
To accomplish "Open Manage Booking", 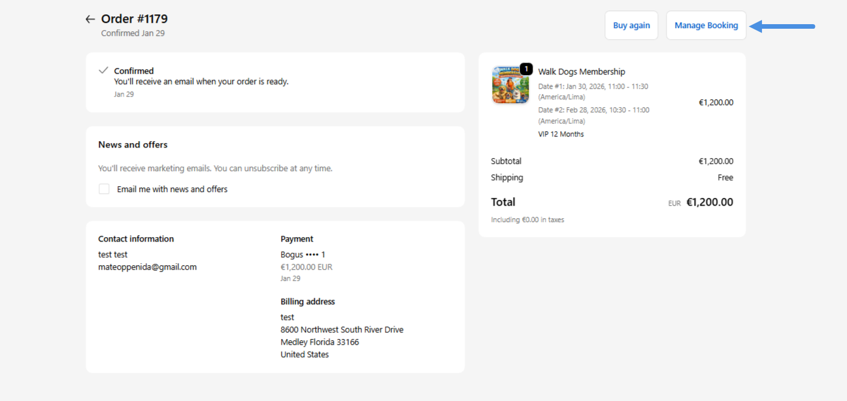I will click(706, 25).
